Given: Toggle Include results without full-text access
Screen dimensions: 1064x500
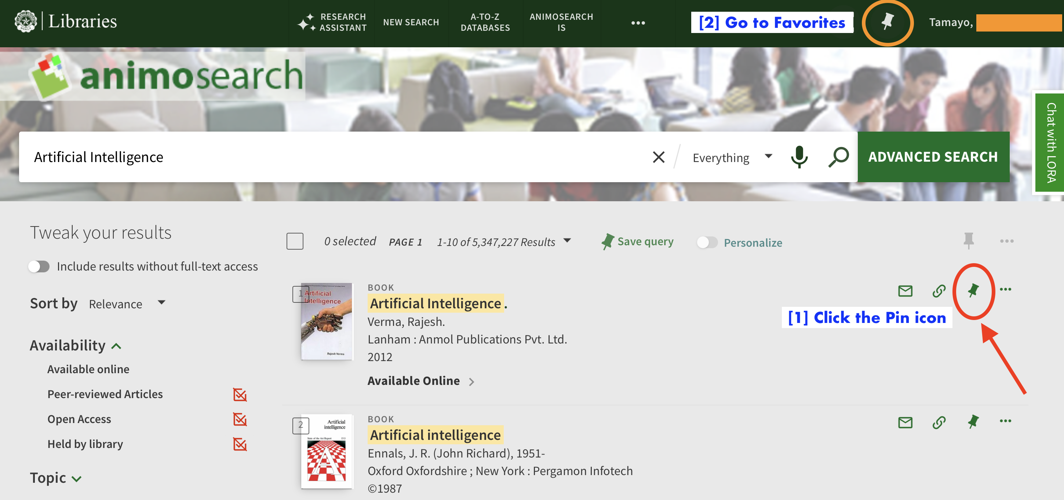Looking at the screenshot, I should point(39,266).
